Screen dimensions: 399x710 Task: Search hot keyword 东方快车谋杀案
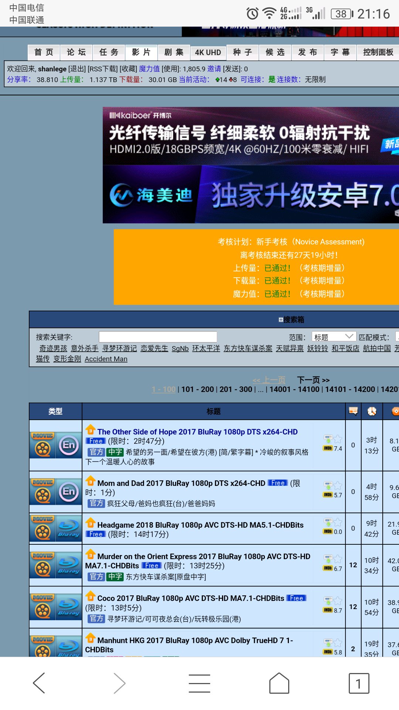click(248, 348)
